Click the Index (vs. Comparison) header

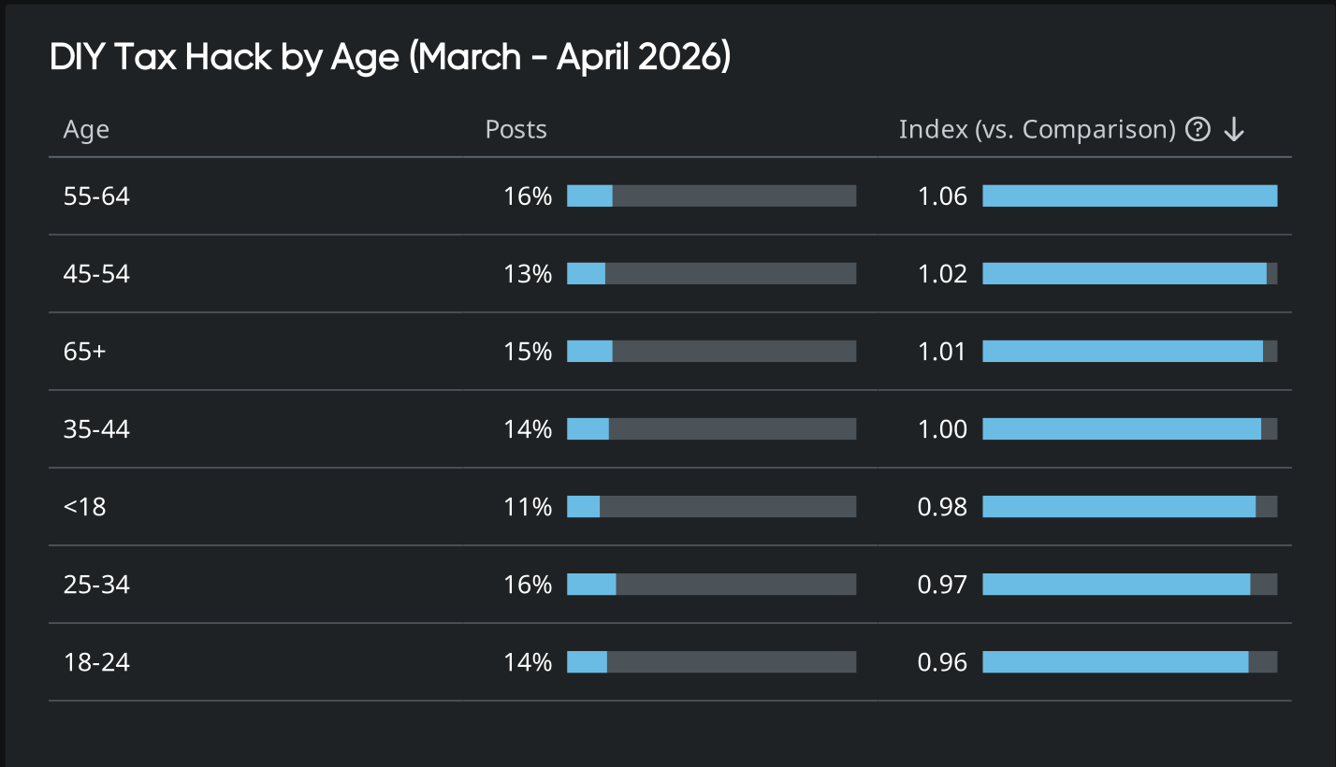(1037, 130)
